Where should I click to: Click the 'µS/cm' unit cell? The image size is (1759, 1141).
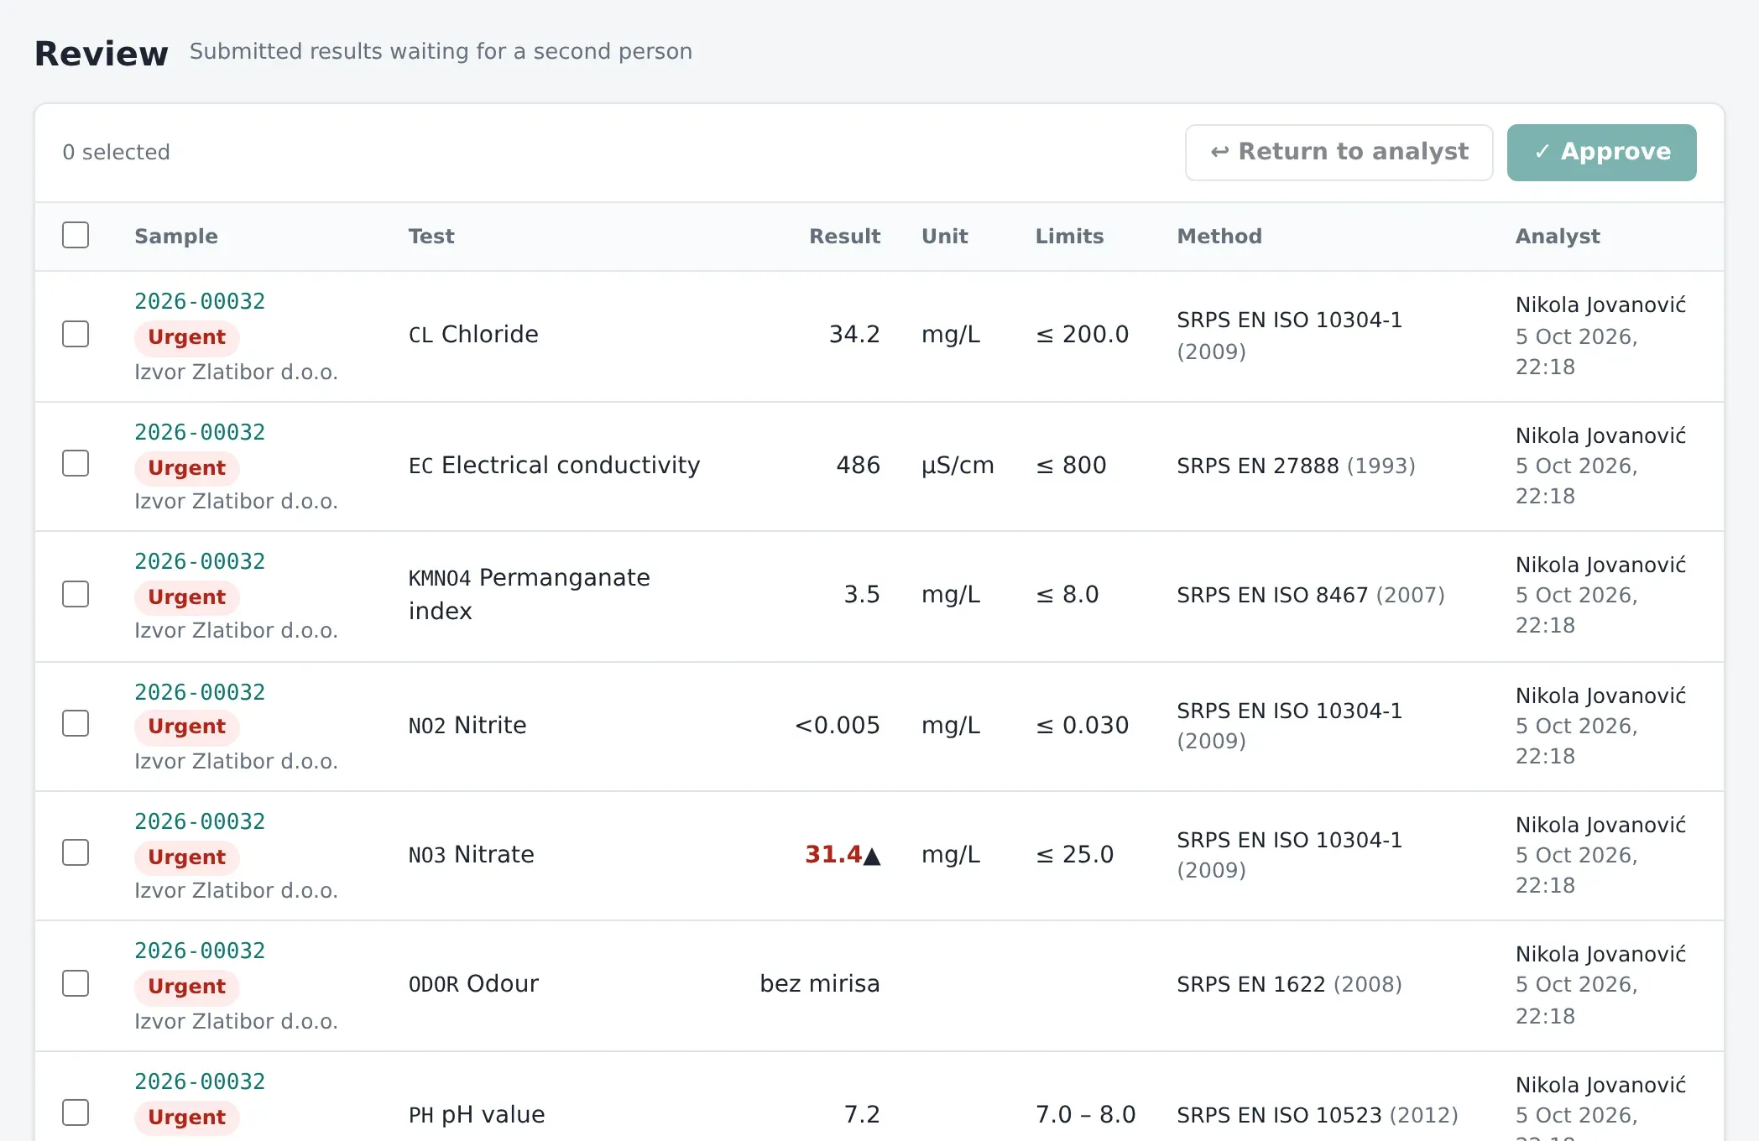coord(958,466)
